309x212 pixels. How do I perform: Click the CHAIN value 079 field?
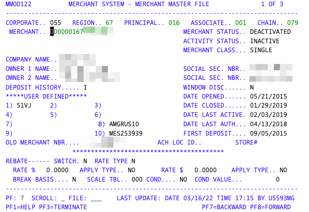point(292,22)
